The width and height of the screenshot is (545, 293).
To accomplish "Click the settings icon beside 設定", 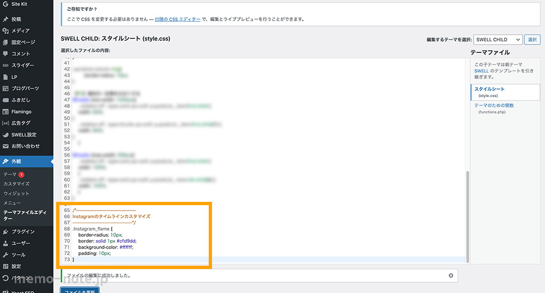I will coord(5,266).
